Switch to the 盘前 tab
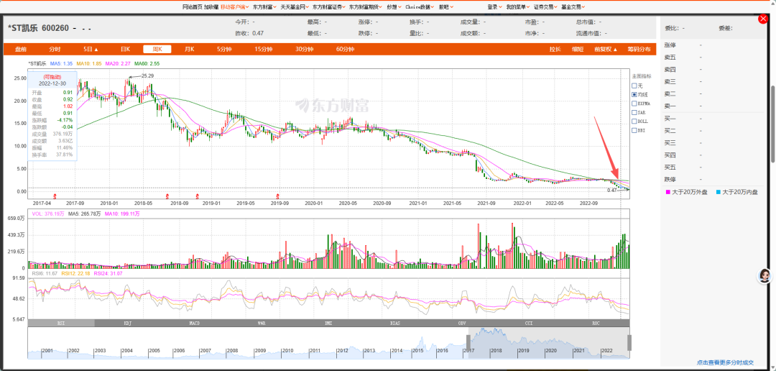 21,49
